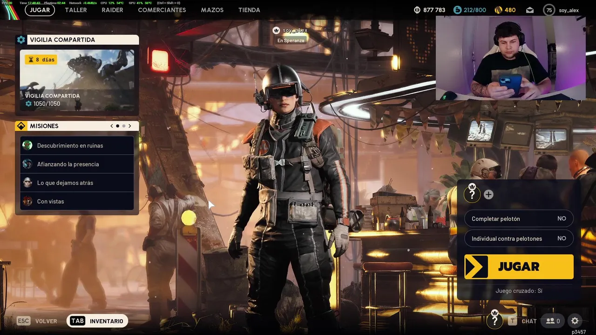Click the Vigilia Compartida gear icon

click(x=21, y=40)
